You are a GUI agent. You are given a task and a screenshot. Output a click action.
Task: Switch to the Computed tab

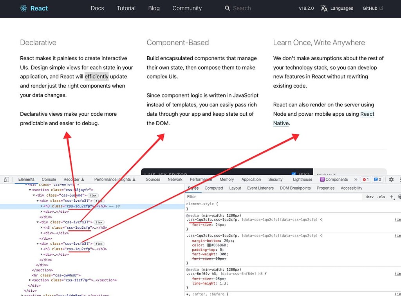click(x=213, y=188)
